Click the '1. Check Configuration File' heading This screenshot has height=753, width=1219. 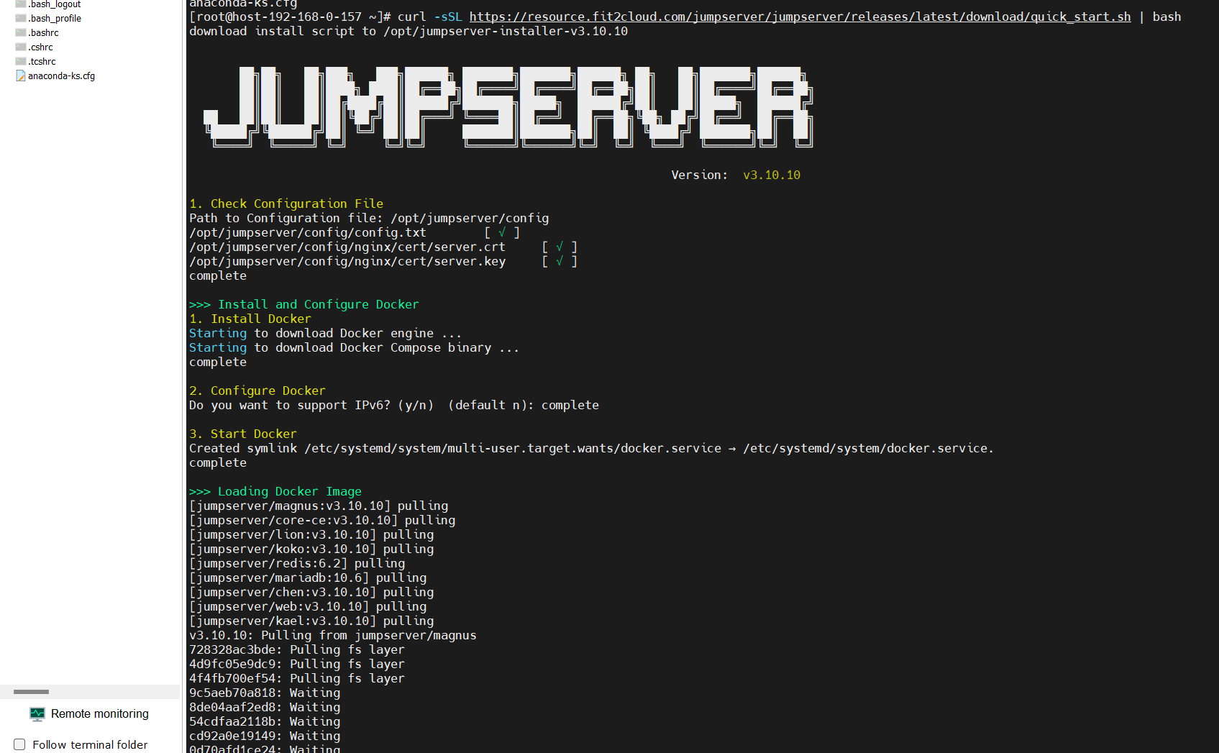tap(286, 204)
